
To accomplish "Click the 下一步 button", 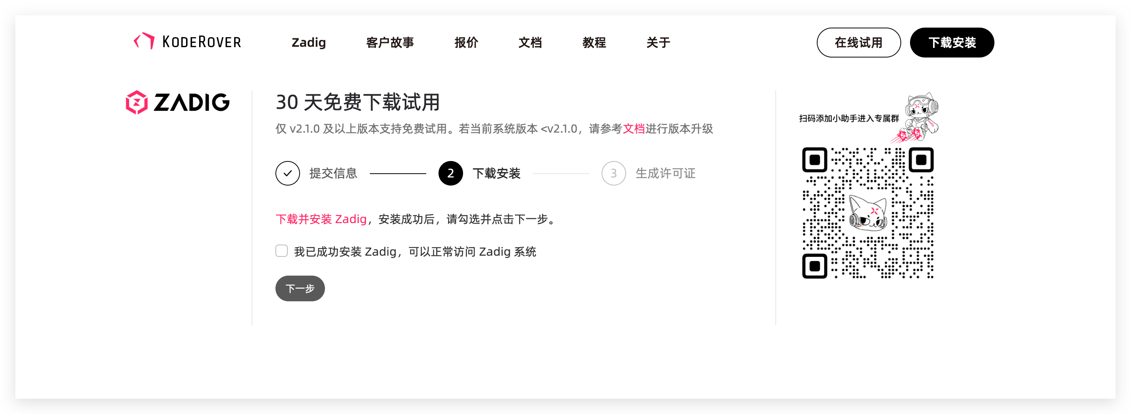I will [x=300, y=288].
